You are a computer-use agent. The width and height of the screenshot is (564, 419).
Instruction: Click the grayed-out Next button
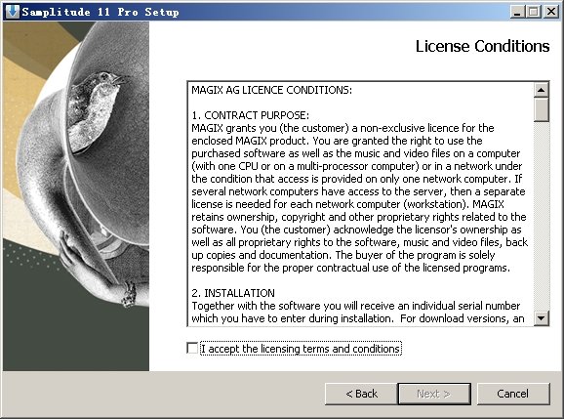[434, 394]
